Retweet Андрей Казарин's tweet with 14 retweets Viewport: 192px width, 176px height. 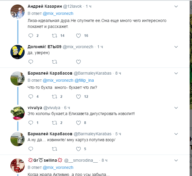click(x=54, y=36)
